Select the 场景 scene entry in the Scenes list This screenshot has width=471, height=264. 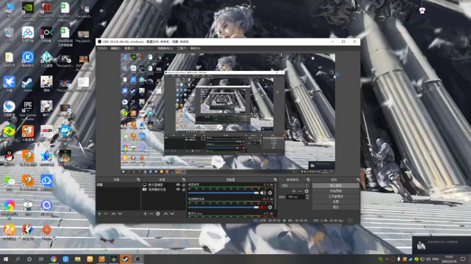(118, 185)
